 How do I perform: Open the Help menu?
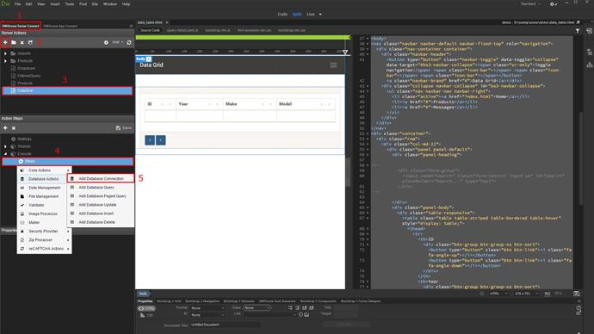(127, 4)
